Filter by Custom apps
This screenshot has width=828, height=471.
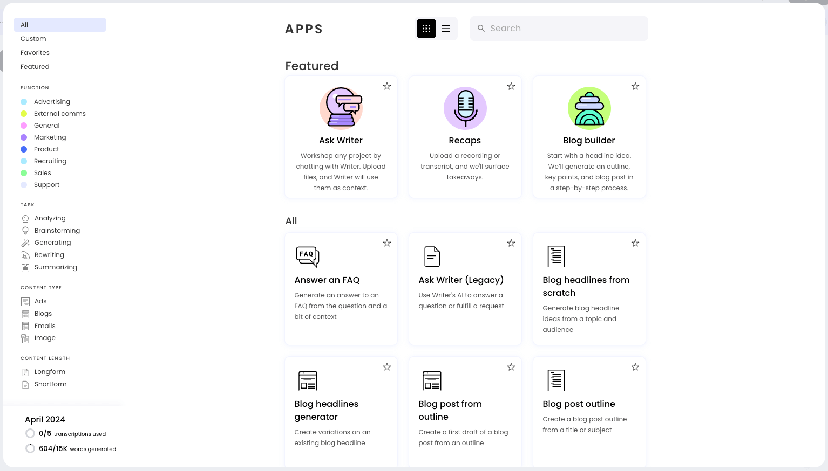33,39
